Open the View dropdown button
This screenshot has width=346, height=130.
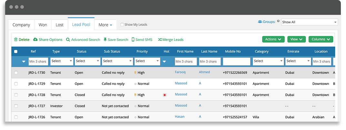(296, 39)
